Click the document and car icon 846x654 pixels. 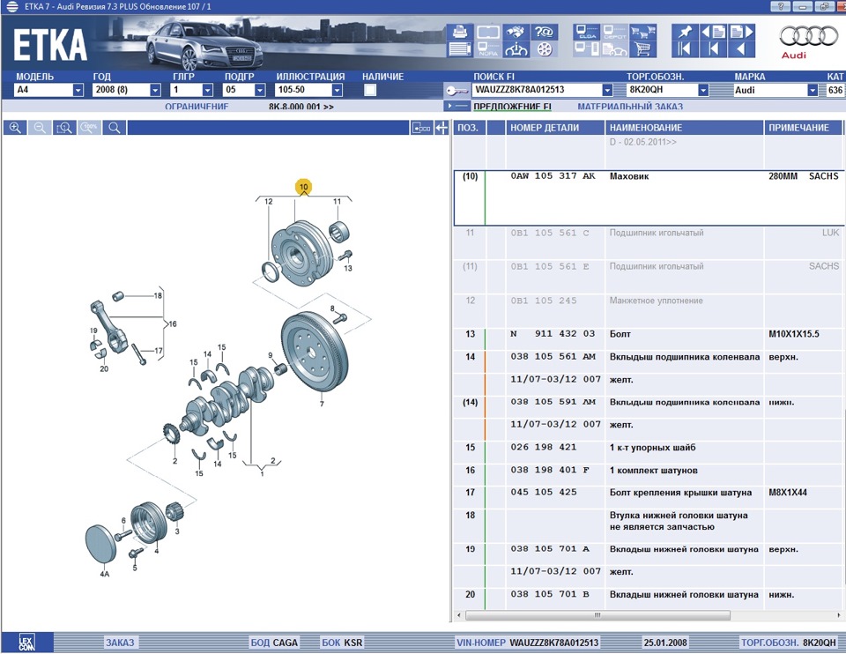[614, 49]
